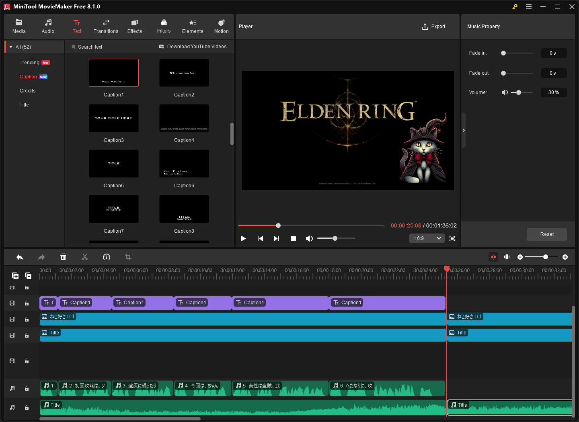Toggle lock on Title image track
Image resolution: width=579 pixels, height=422 pixels.
click(x=27, y=335)
